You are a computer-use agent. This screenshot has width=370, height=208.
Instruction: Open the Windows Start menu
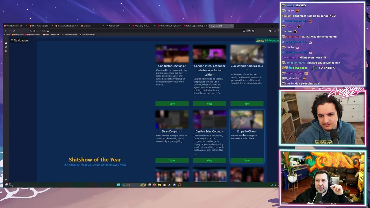[x=119, y=185]
